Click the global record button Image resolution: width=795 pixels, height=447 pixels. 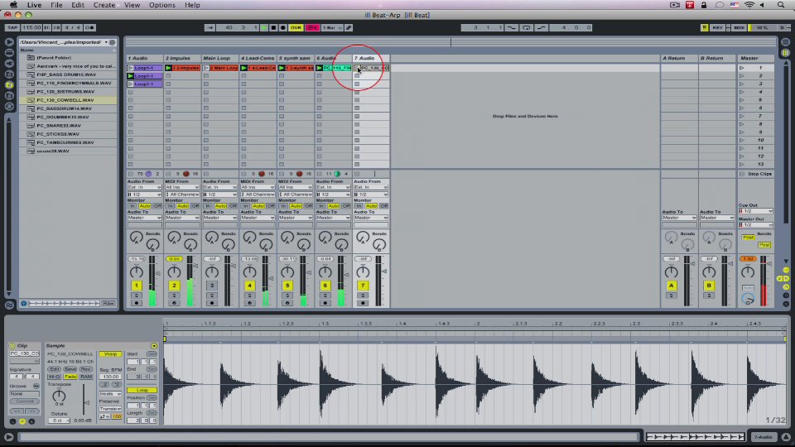[283, 27]
